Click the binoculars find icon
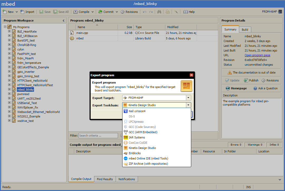The height and width of the screenshot is (191, 285). coord(159,12)
